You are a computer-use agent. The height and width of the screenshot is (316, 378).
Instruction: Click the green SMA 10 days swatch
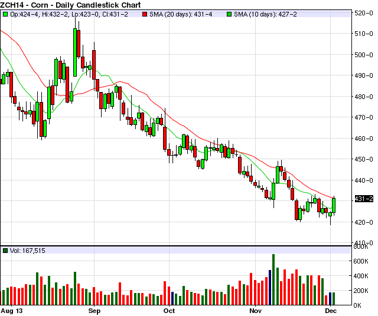point(229,14)
